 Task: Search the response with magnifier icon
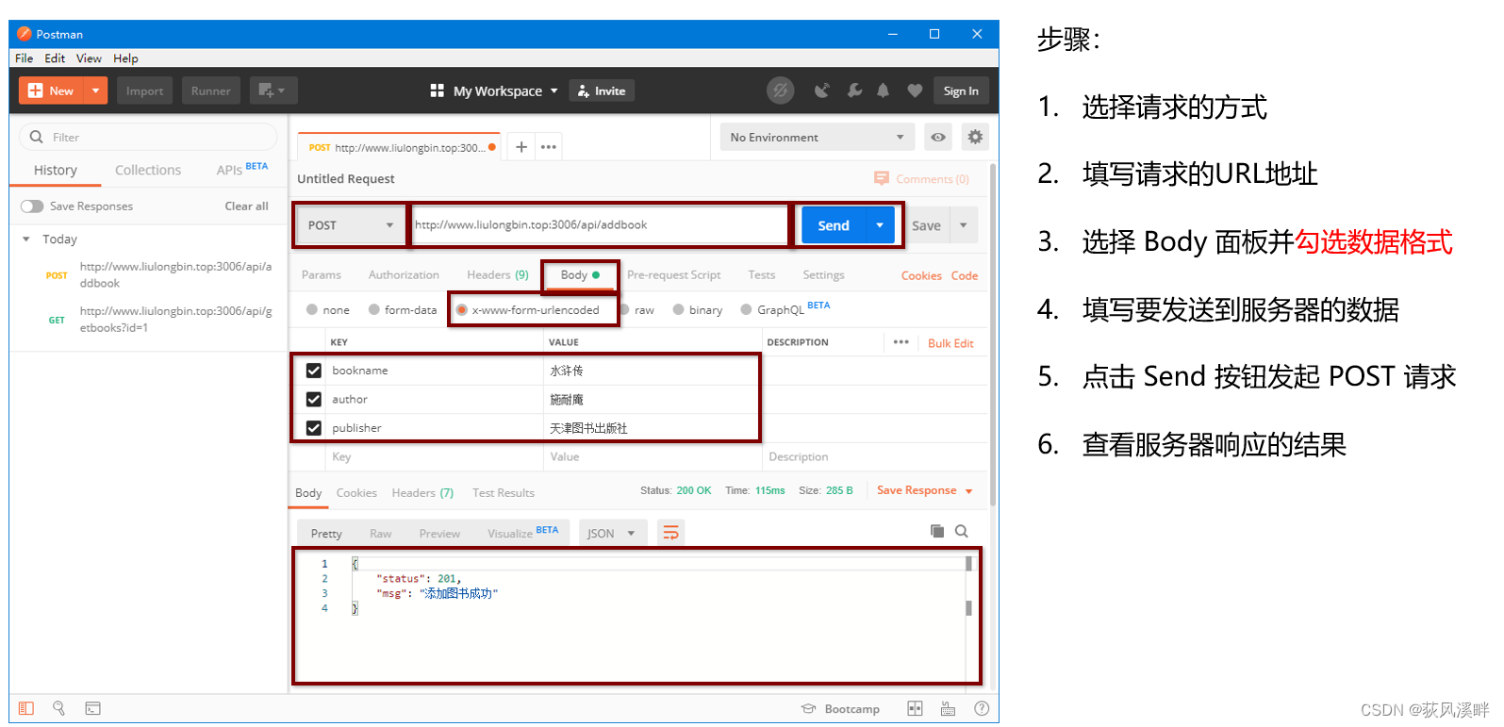click(962, 532)
